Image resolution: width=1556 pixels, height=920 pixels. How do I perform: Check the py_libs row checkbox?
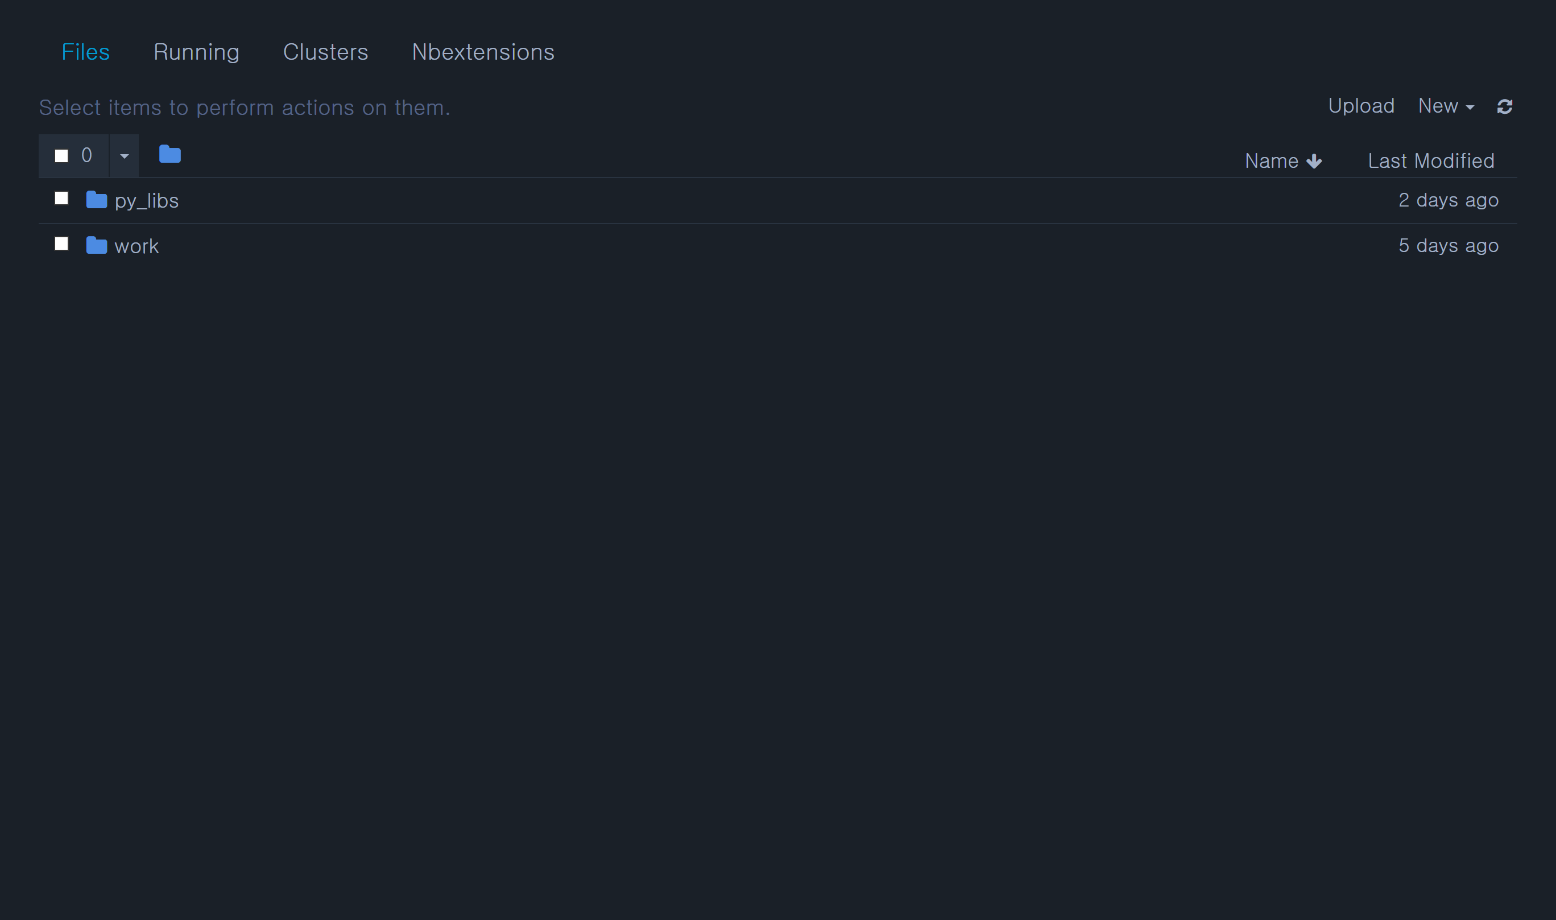(x=61, y=199)
